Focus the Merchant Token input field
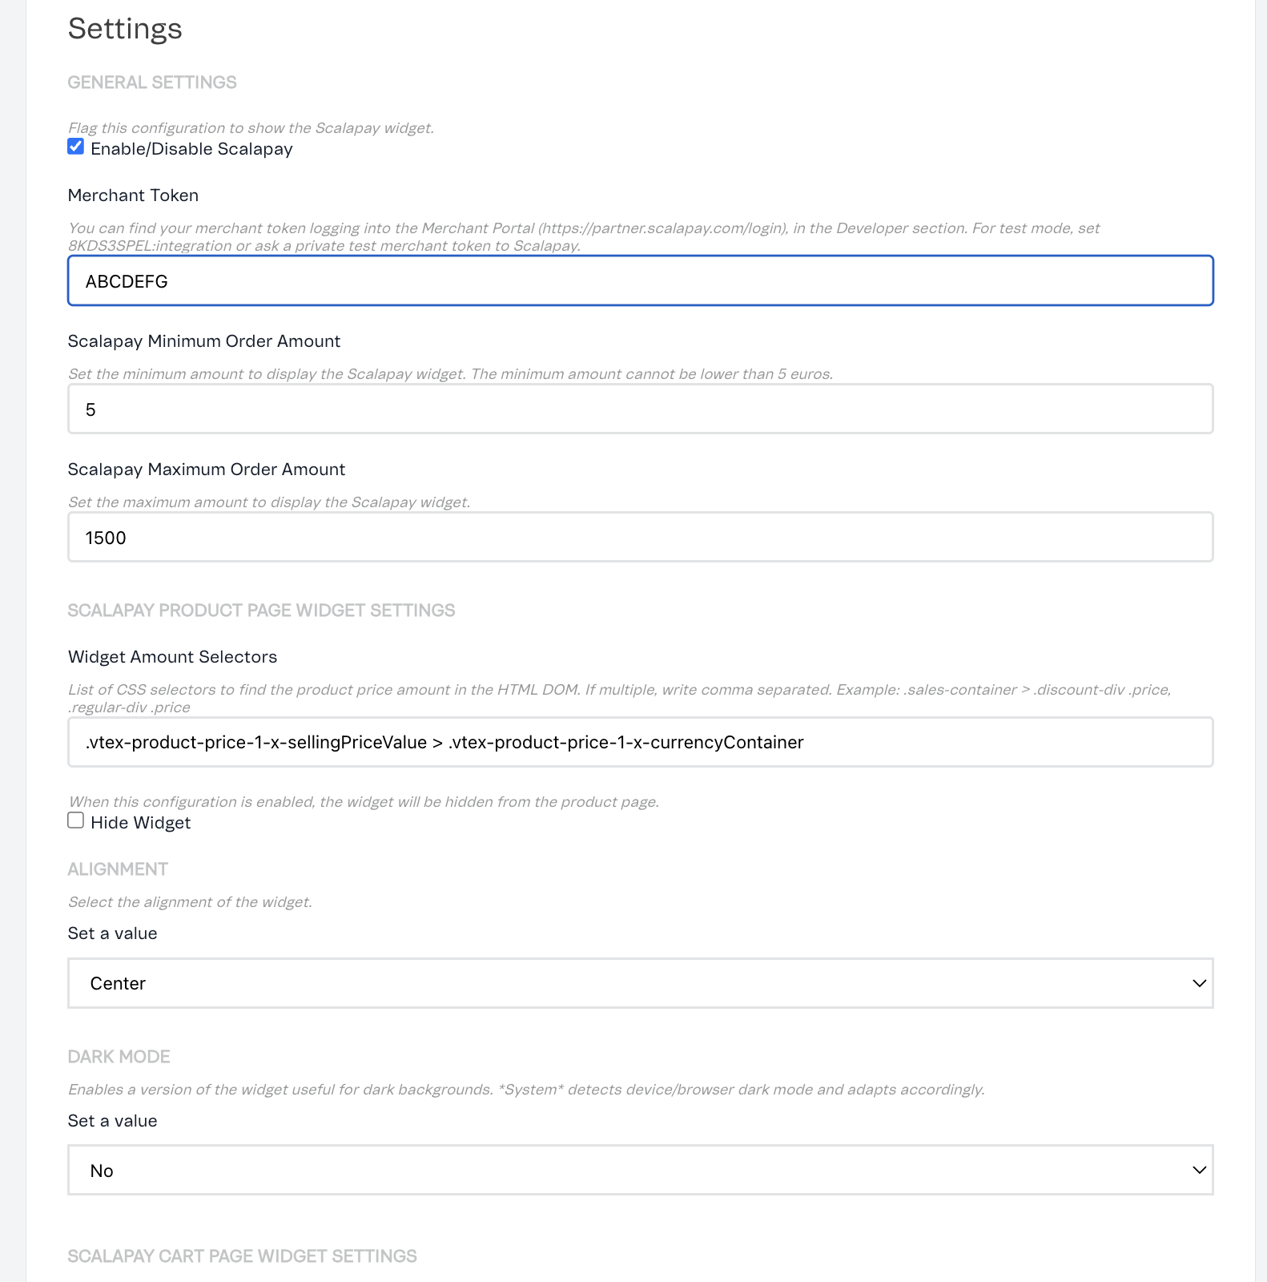This screenshot has height=1282, width=1267. pyautogui.click(x=640, y=281)
